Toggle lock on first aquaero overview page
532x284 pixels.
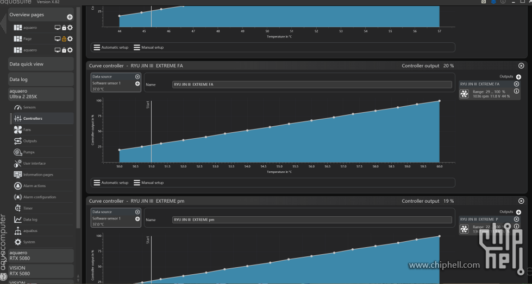click(x=64, y=28)
